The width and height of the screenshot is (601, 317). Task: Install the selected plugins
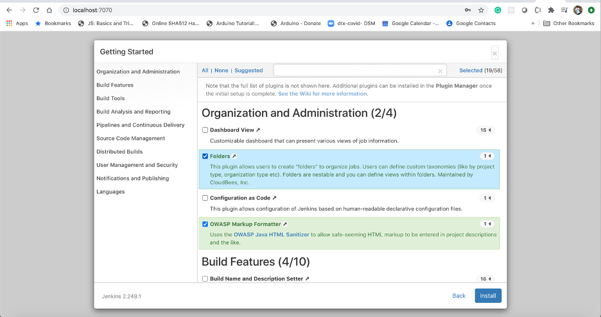(488, 296)
